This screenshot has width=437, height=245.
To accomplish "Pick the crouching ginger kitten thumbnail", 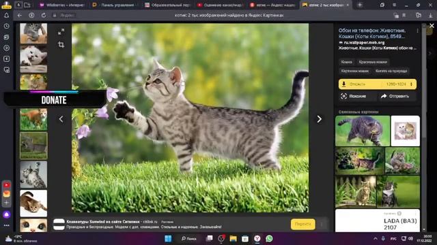I will (x=33, y=203).
